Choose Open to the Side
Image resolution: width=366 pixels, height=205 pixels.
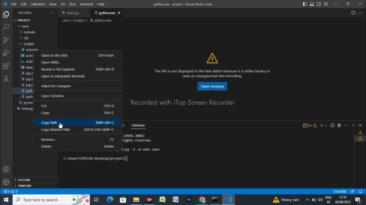(77, 55)
